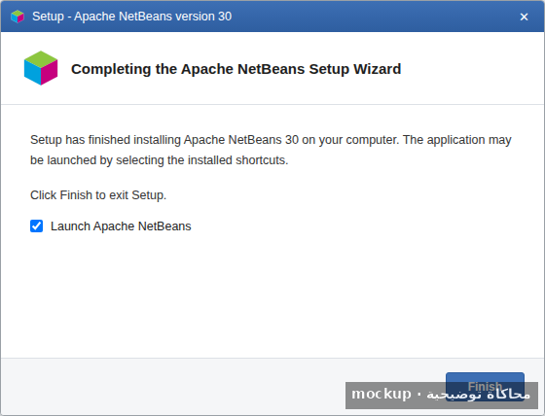This screenshot has width=545, height=416.
Task: Click the title text Setup - Apache NetBeans version 30
Action: pos(132,17)
